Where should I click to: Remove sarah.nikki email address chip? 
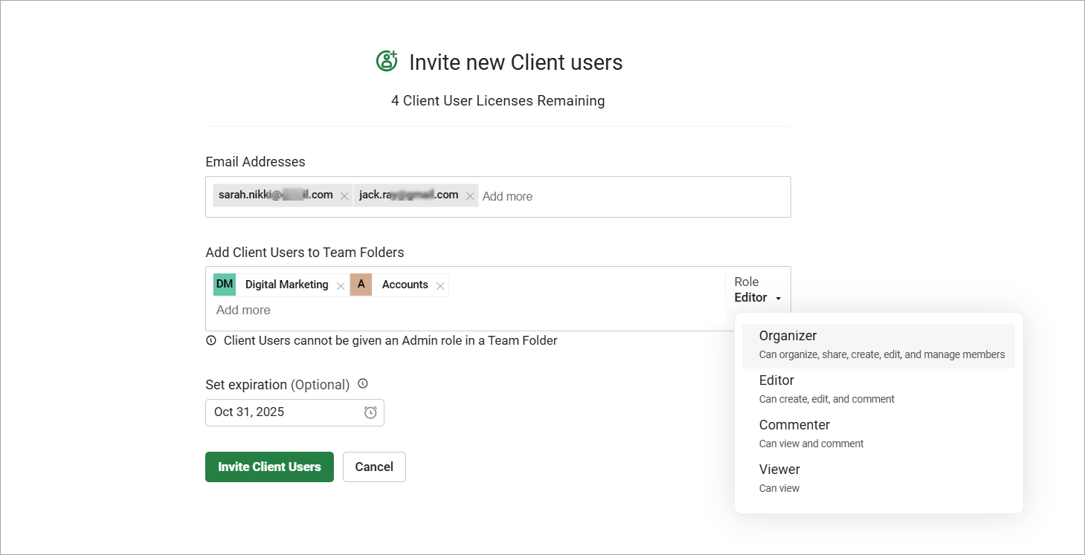tap(344, 196)
